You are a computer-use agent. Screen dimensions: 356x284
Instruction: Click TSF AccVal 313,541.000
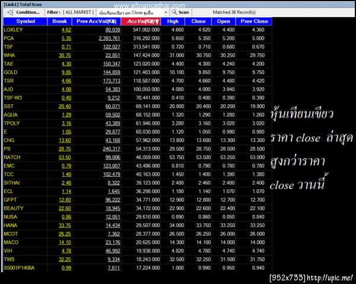point(146,47)
